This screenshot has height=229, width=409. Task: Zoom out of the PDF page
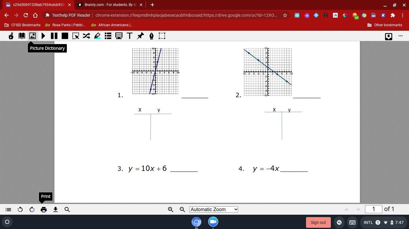[x=182, y=210]
